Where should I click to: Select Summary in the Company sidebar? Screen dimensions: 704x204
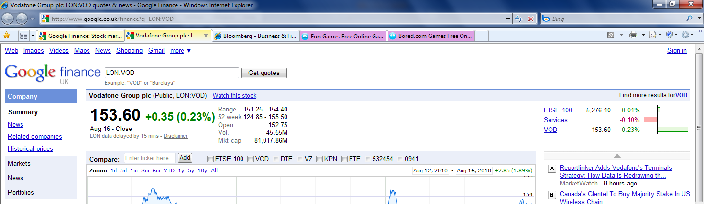click(x=22, y=112)
